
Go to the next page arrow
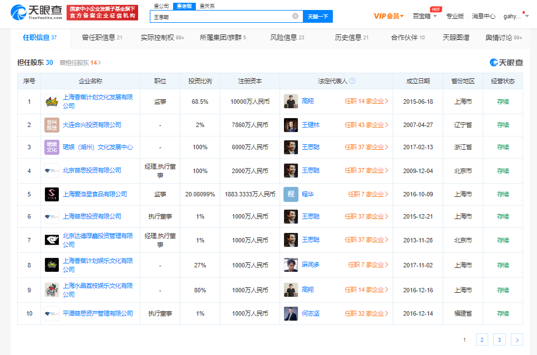(517, 339)
